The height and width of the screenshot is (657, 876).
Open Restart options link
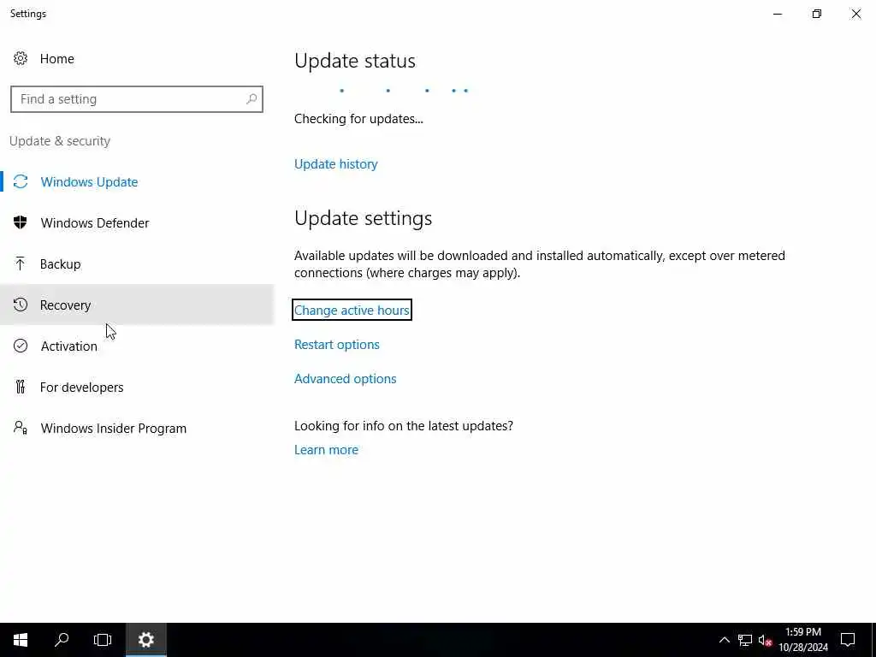[x=337, y=345]
